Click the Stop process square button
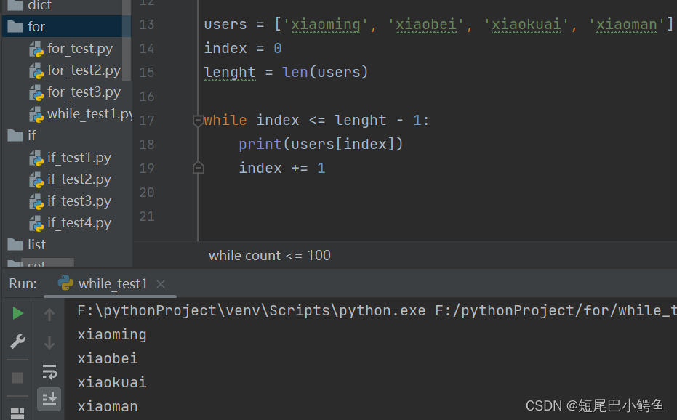This screenshot has width=677, height=420. coord(17,378)
